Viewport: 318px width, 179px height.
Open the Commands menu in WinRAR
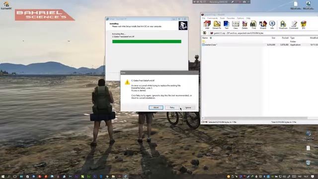click(x=212, y=18)
